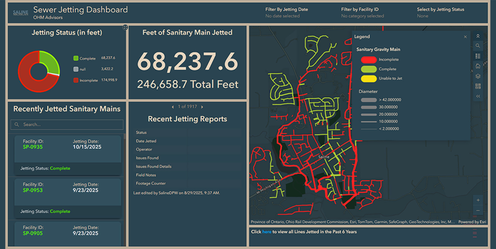Viewport: 496px width, 249px height.
Task: Go to the next jetting report
Action: coord(202,107)
